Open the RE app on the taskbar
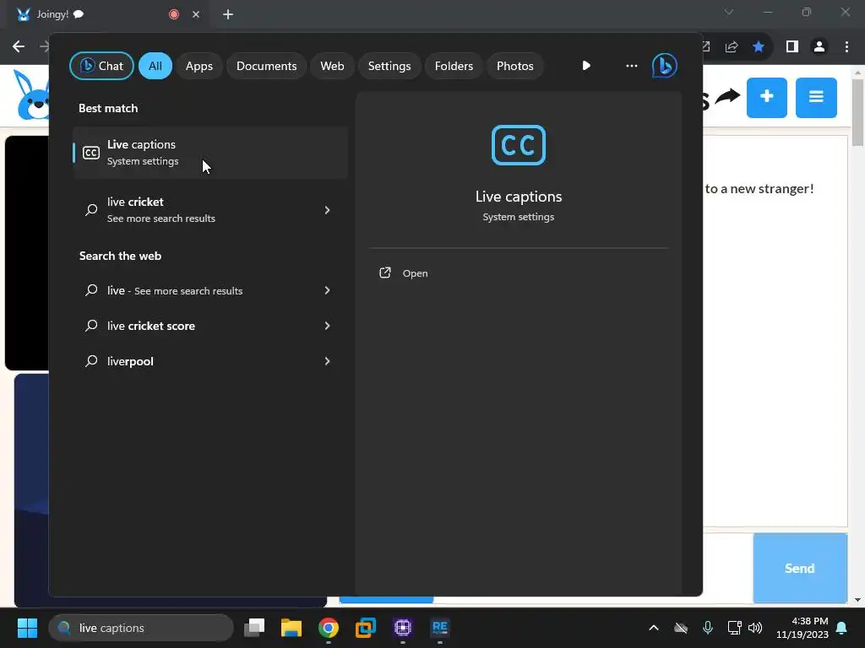The height and width of the screenshot is (648, 865). pos(439,628)
